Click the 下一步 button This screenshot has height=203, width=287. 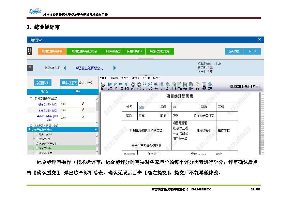tap(252, 51)
